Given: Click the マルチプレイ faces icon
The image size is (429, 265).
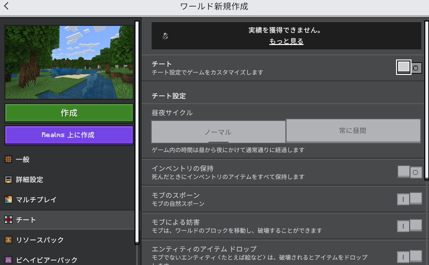Looking at the screenshot, I should (x=8, y=200).
